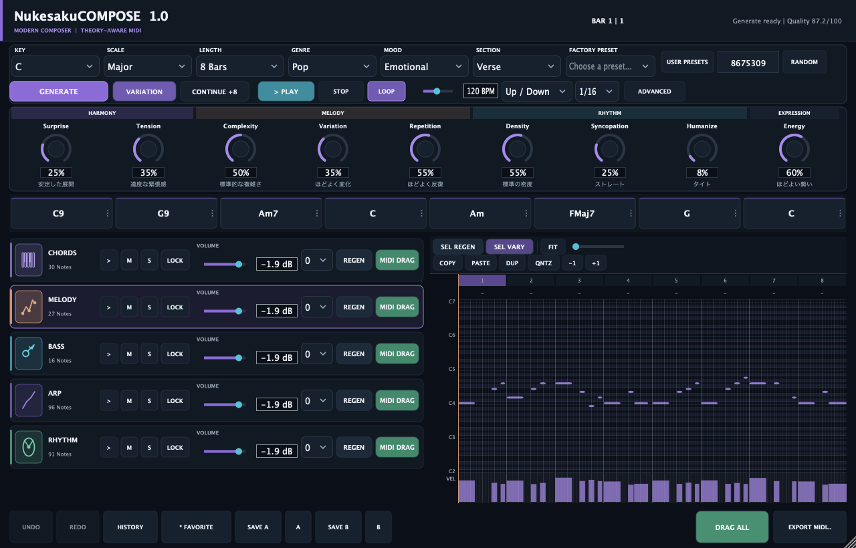Open the Section dropdown set to Verse
Image resolution: width=856 pixels, height=548 pixels.
point(517,67)
